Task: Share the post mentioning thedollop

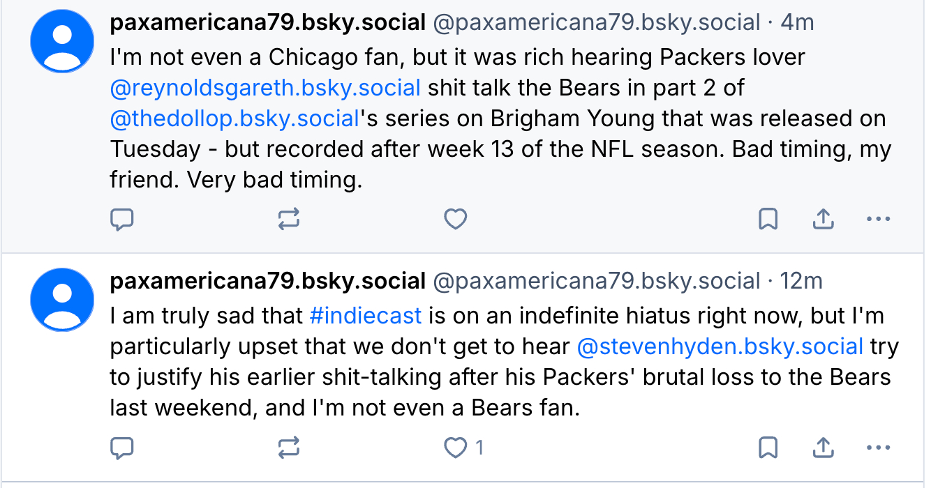Action: coord(824,220)
